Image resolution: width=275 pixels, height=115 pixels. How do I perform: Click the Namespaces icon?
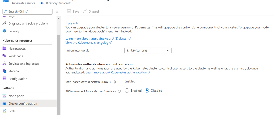click(x=5, y=48)
